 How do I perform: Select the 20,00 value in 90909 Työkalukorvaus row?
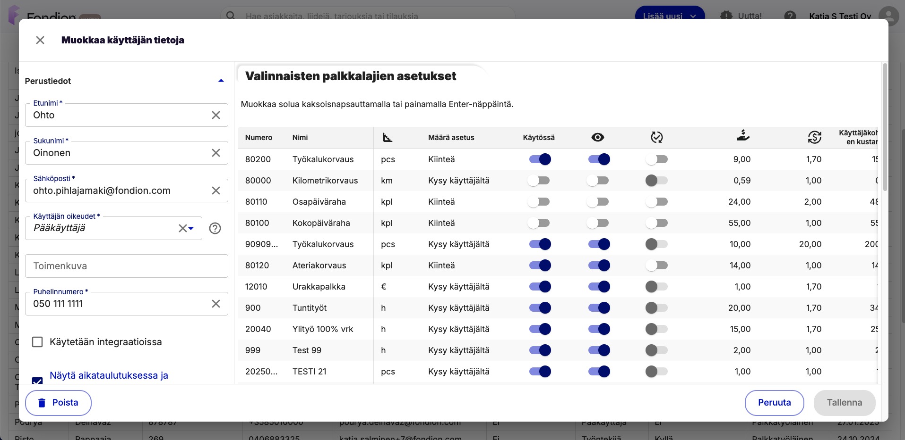coord(810,244)
